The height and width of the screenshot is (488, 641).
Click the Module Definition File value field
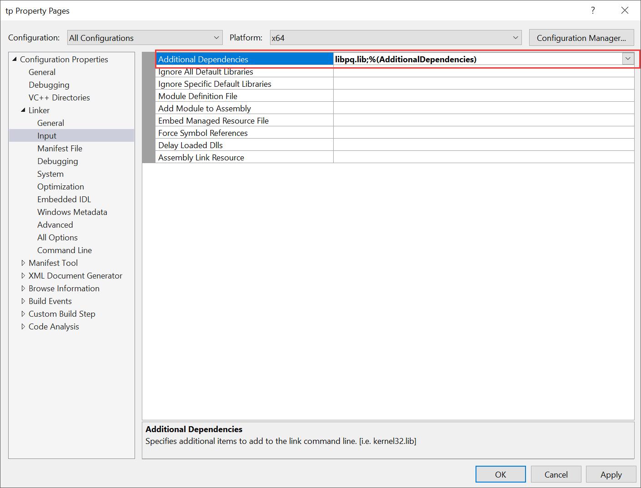click(455, 95)
